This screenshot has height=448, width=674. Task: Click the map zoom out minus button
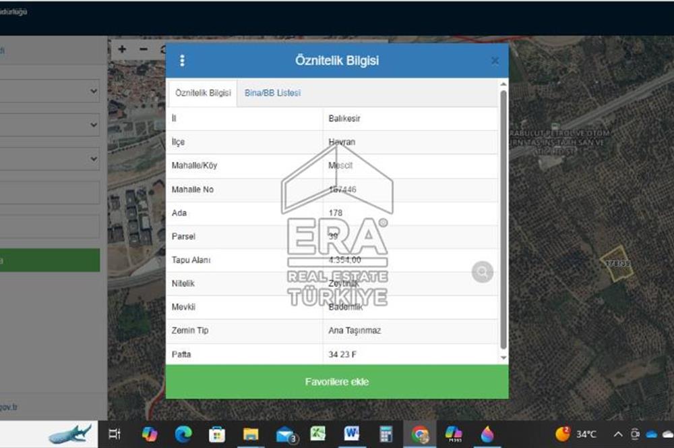[x=144, y=49]
